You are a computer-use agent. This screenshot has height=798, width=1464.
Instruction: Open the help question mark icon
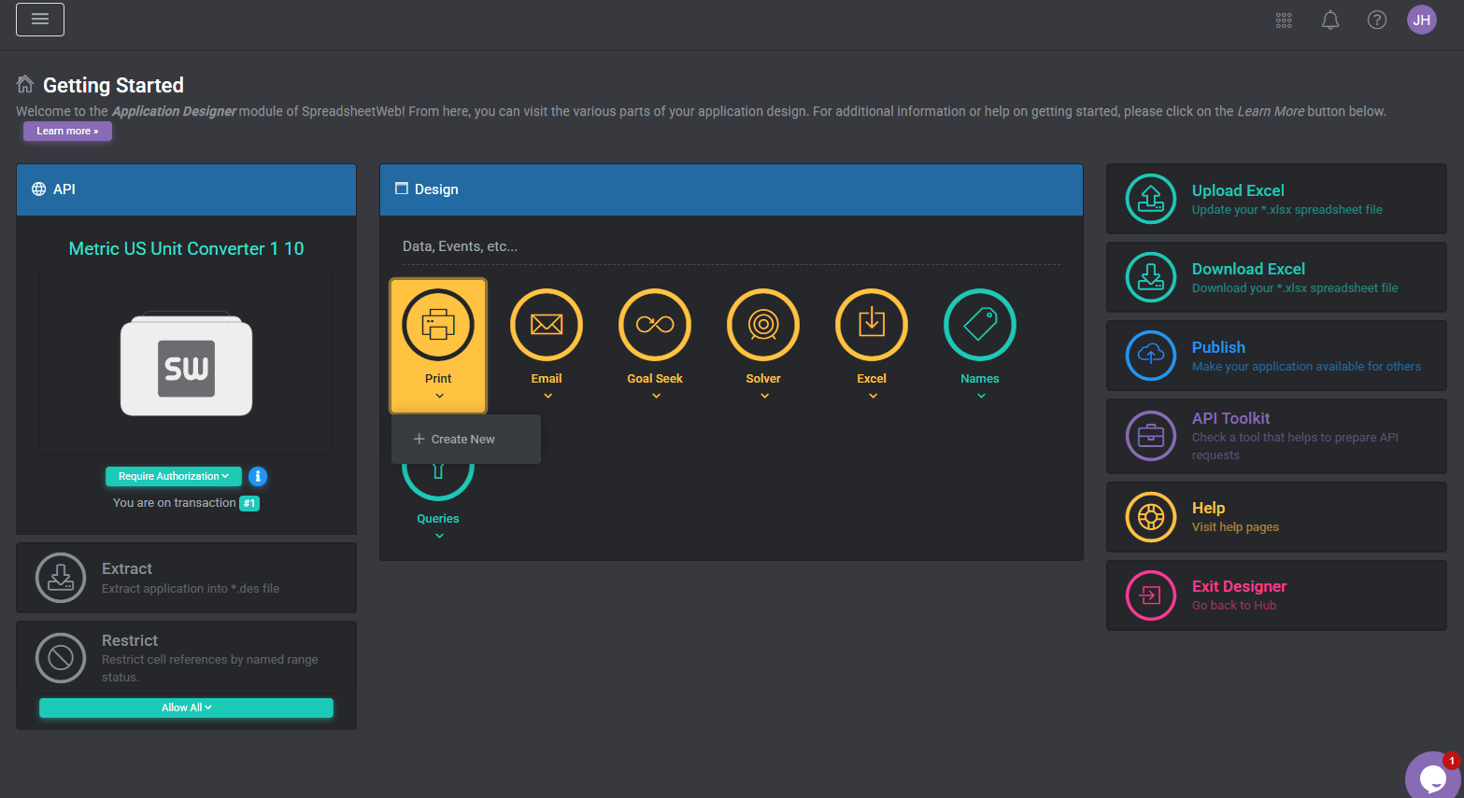[1377, 20]
